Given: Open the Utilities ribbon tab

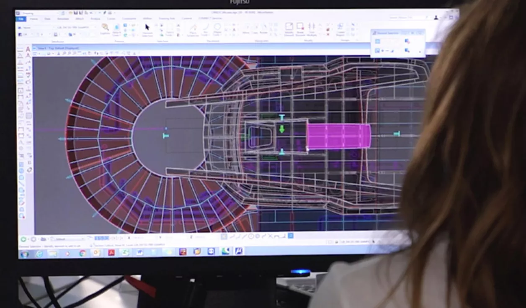Looking at the screenshot, I should click(147, 19).
